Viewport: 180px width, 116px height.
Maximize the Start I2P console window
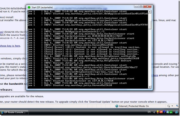141,7
